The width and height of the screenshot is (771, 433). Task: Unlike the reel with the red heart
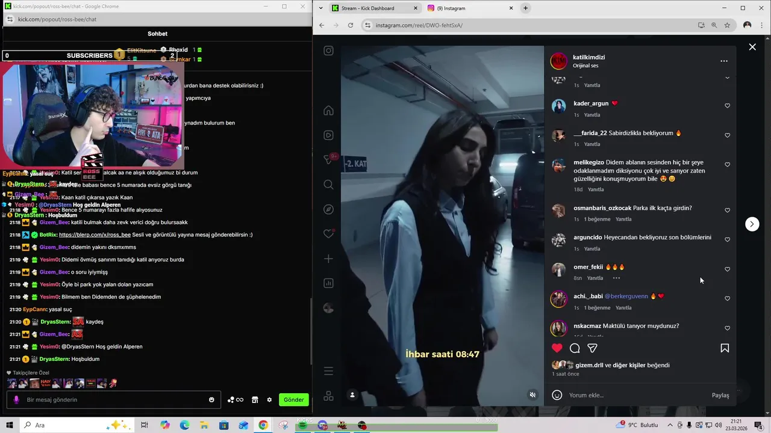[557, 348]
